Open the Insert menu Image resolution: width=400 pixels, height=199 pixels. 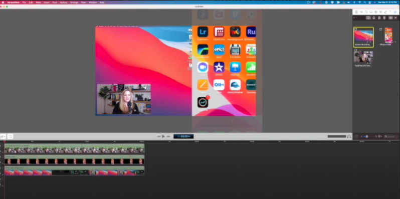(x=47, y=3)
